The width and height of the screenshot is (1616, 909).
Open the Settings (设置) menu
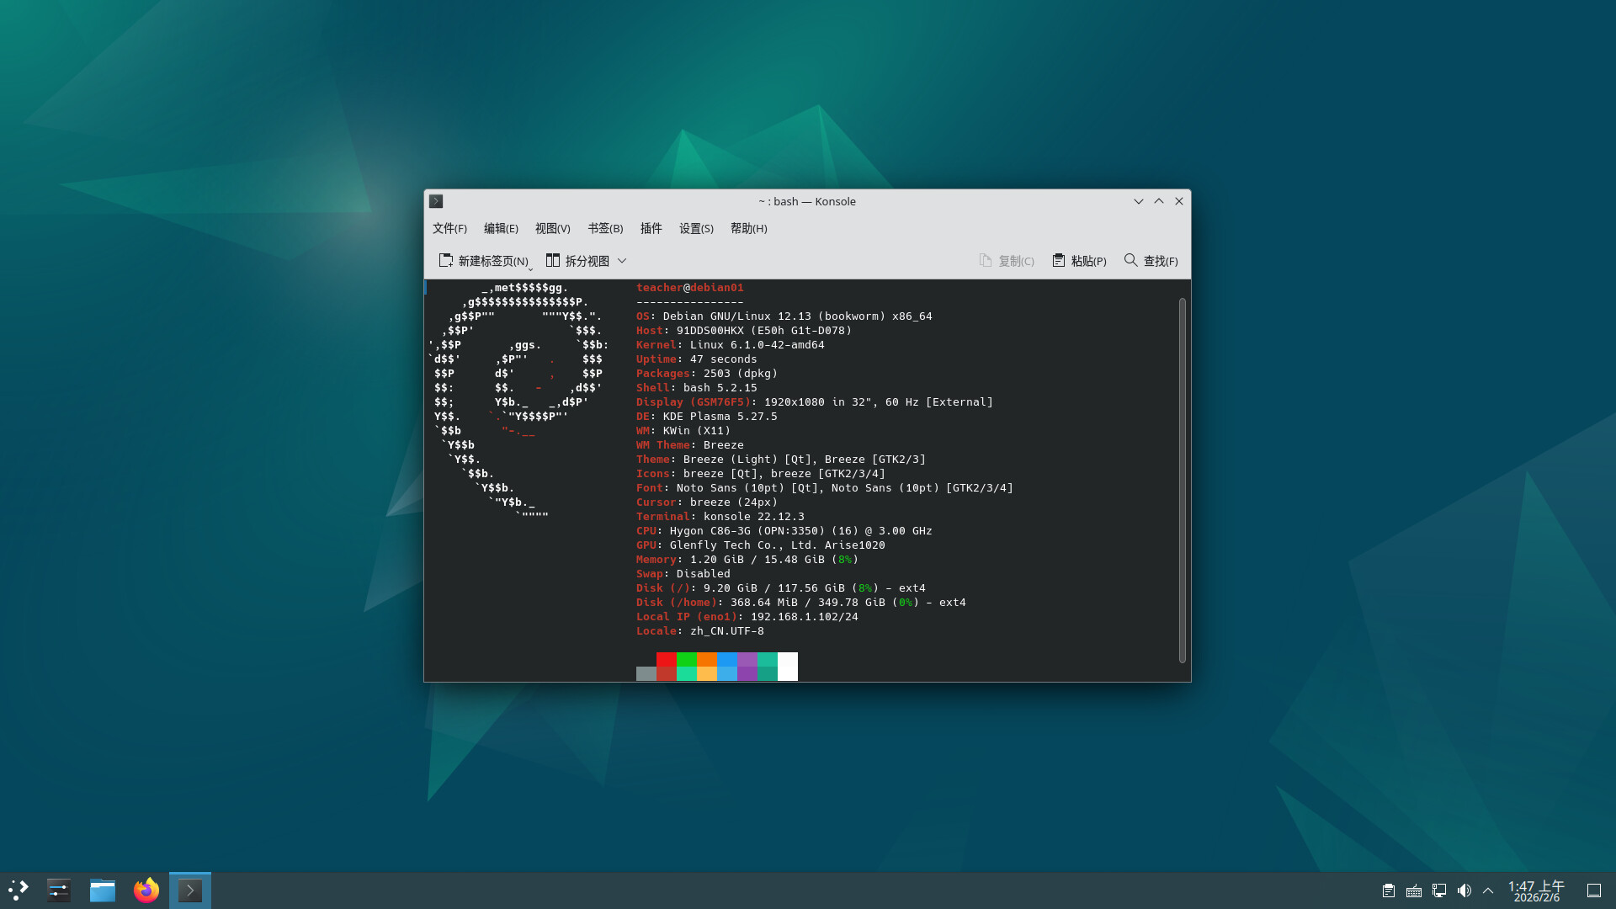(696, 228)
